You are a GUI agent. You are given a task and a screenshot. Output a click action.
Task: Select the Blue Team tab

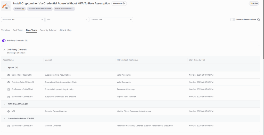[31, 30]
